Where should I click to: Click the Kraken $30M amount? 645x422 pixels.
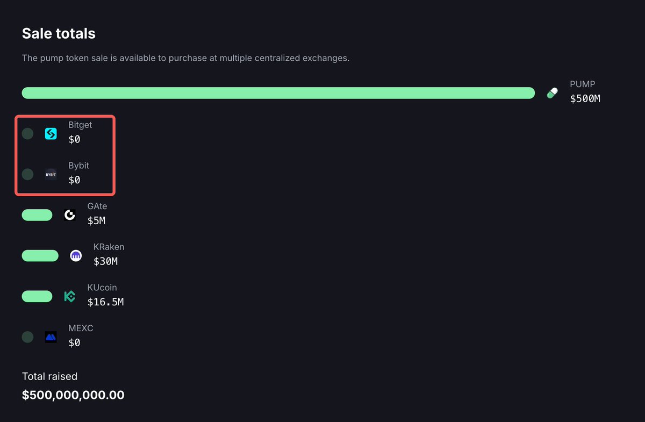pyautogui.click(x=105, y=262)
